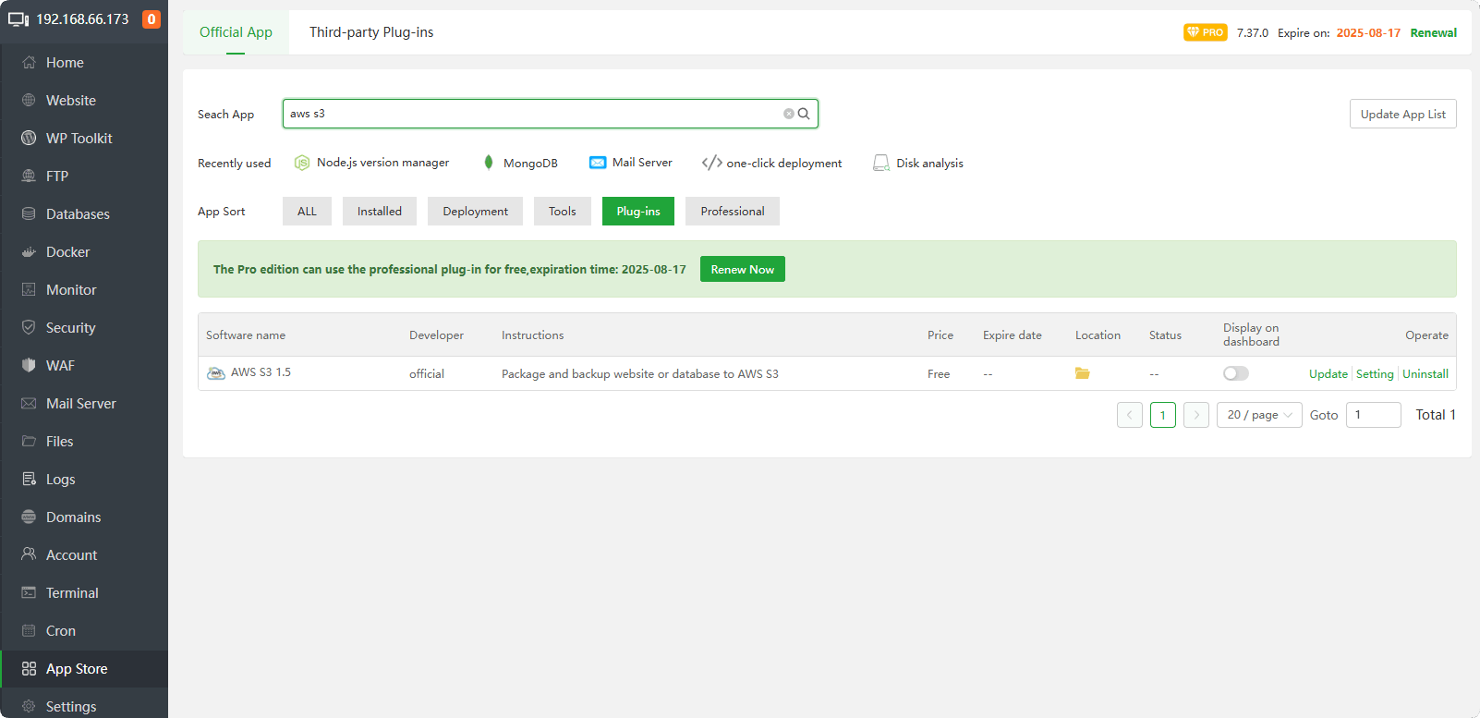The image size is (1480, 718).
Task: Select the Plug-ins app sort filter
Action: [638, 212]
